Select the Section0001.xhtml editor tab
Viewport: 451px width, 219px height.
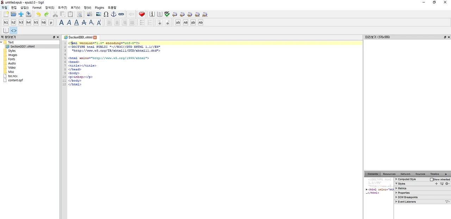(x=80, y=37)
